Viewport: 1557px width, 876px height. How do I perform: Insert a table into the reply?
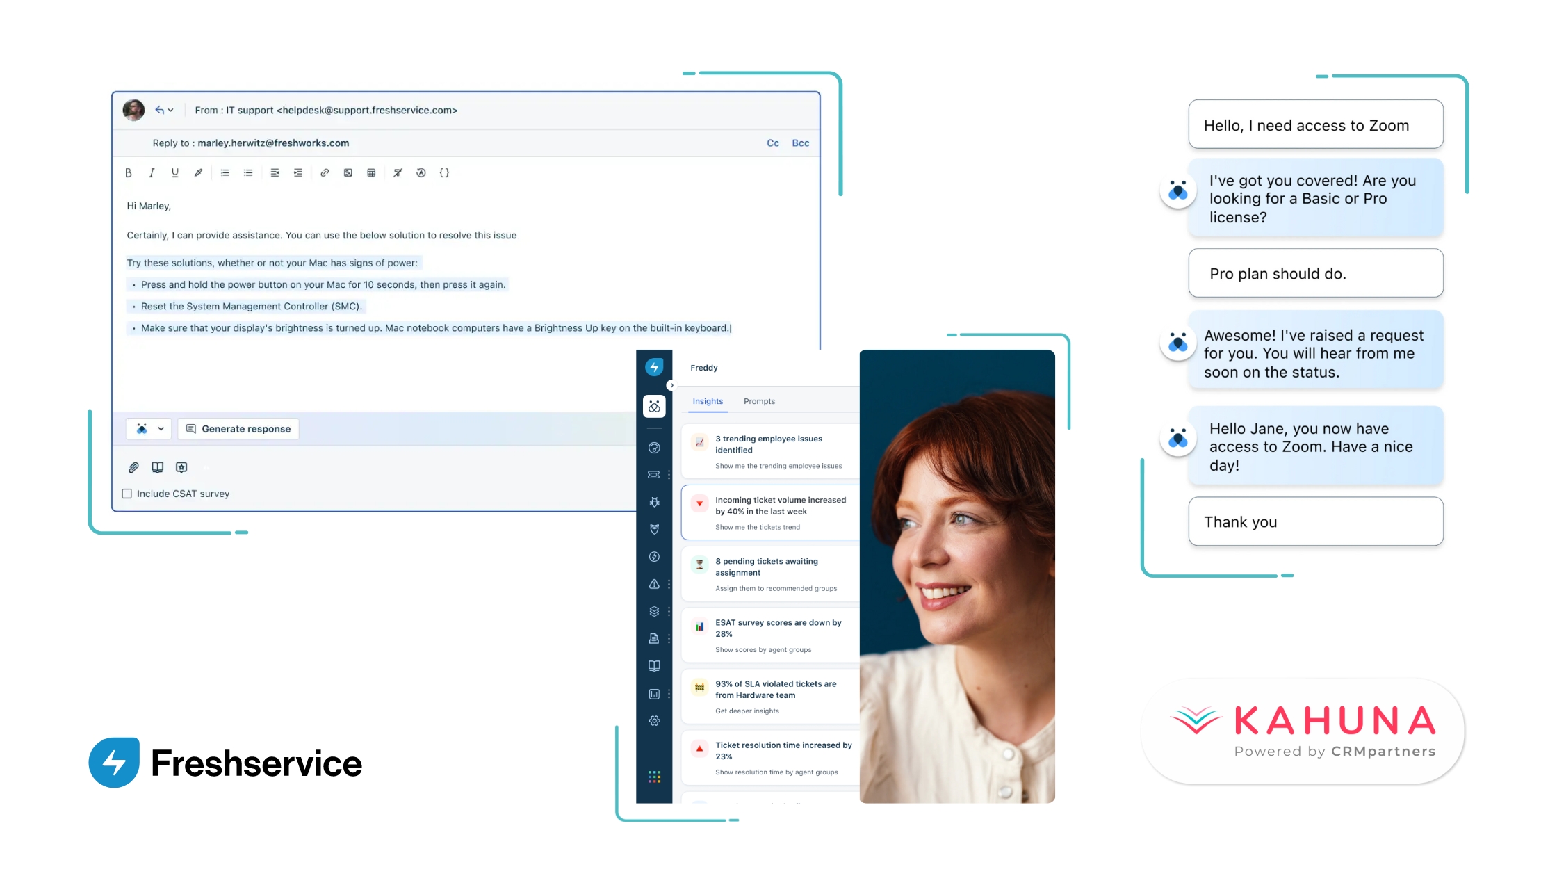(x=371, y=173)
